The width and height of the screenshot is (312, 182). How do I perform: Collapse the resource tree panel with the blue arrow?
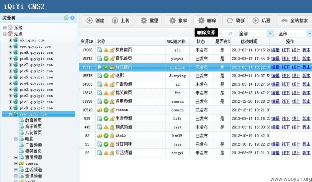click(x=72, y=18)
